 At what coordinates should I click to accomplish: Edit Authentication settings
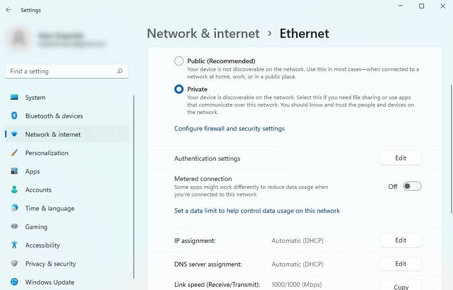pos(400,158)
